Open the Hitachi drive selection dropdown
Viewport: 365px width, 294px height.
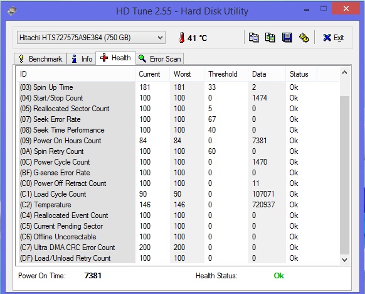click(91, 38)
